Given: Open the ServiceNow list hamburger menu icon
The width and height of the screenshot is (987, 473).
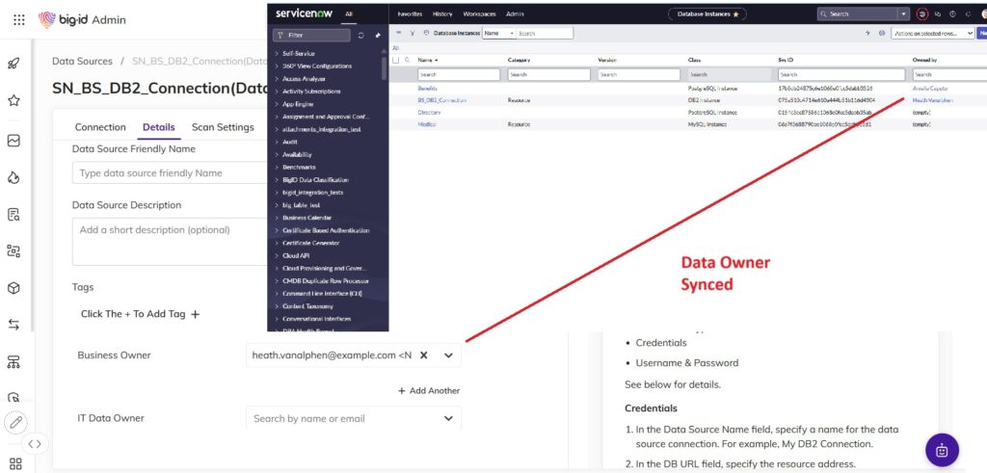Looking at the screenshot, I should coord(398,33).
